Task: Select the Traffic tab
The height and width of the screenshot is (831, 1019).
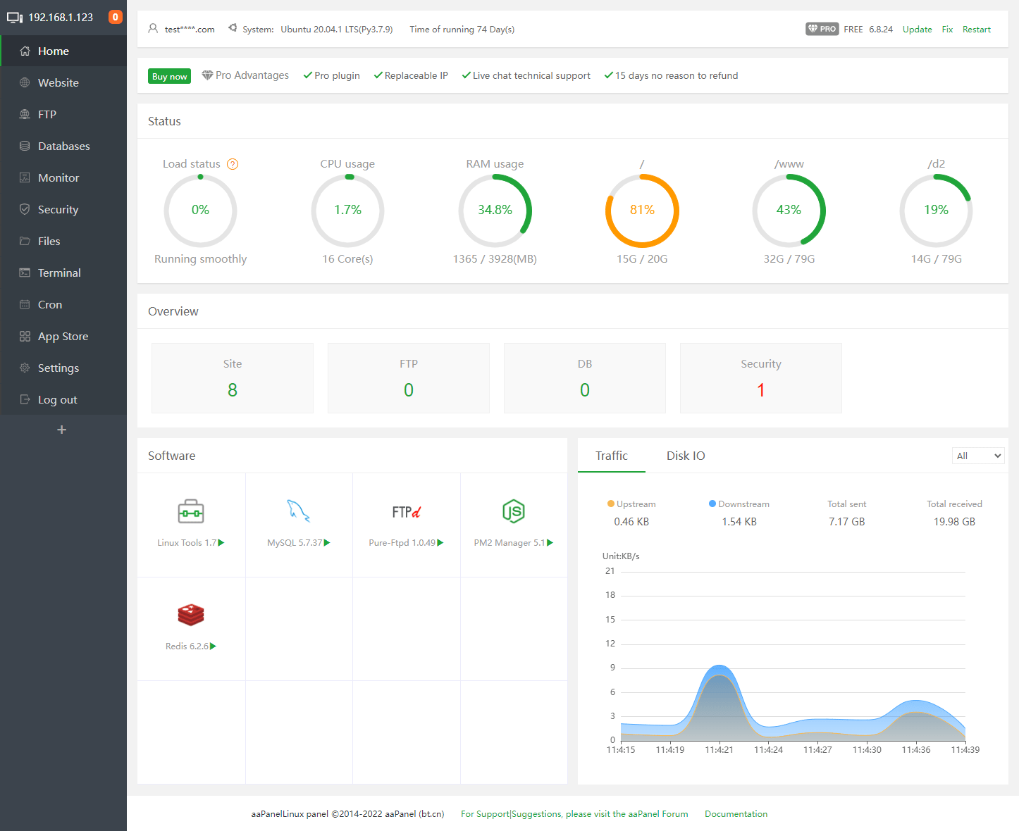Action: tap(611, 456)
